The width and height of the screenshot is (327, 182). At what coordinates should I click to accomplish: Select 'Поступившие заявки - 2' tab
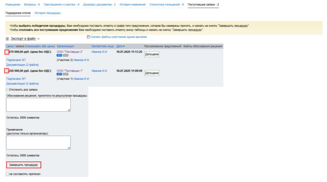[203, 4]
